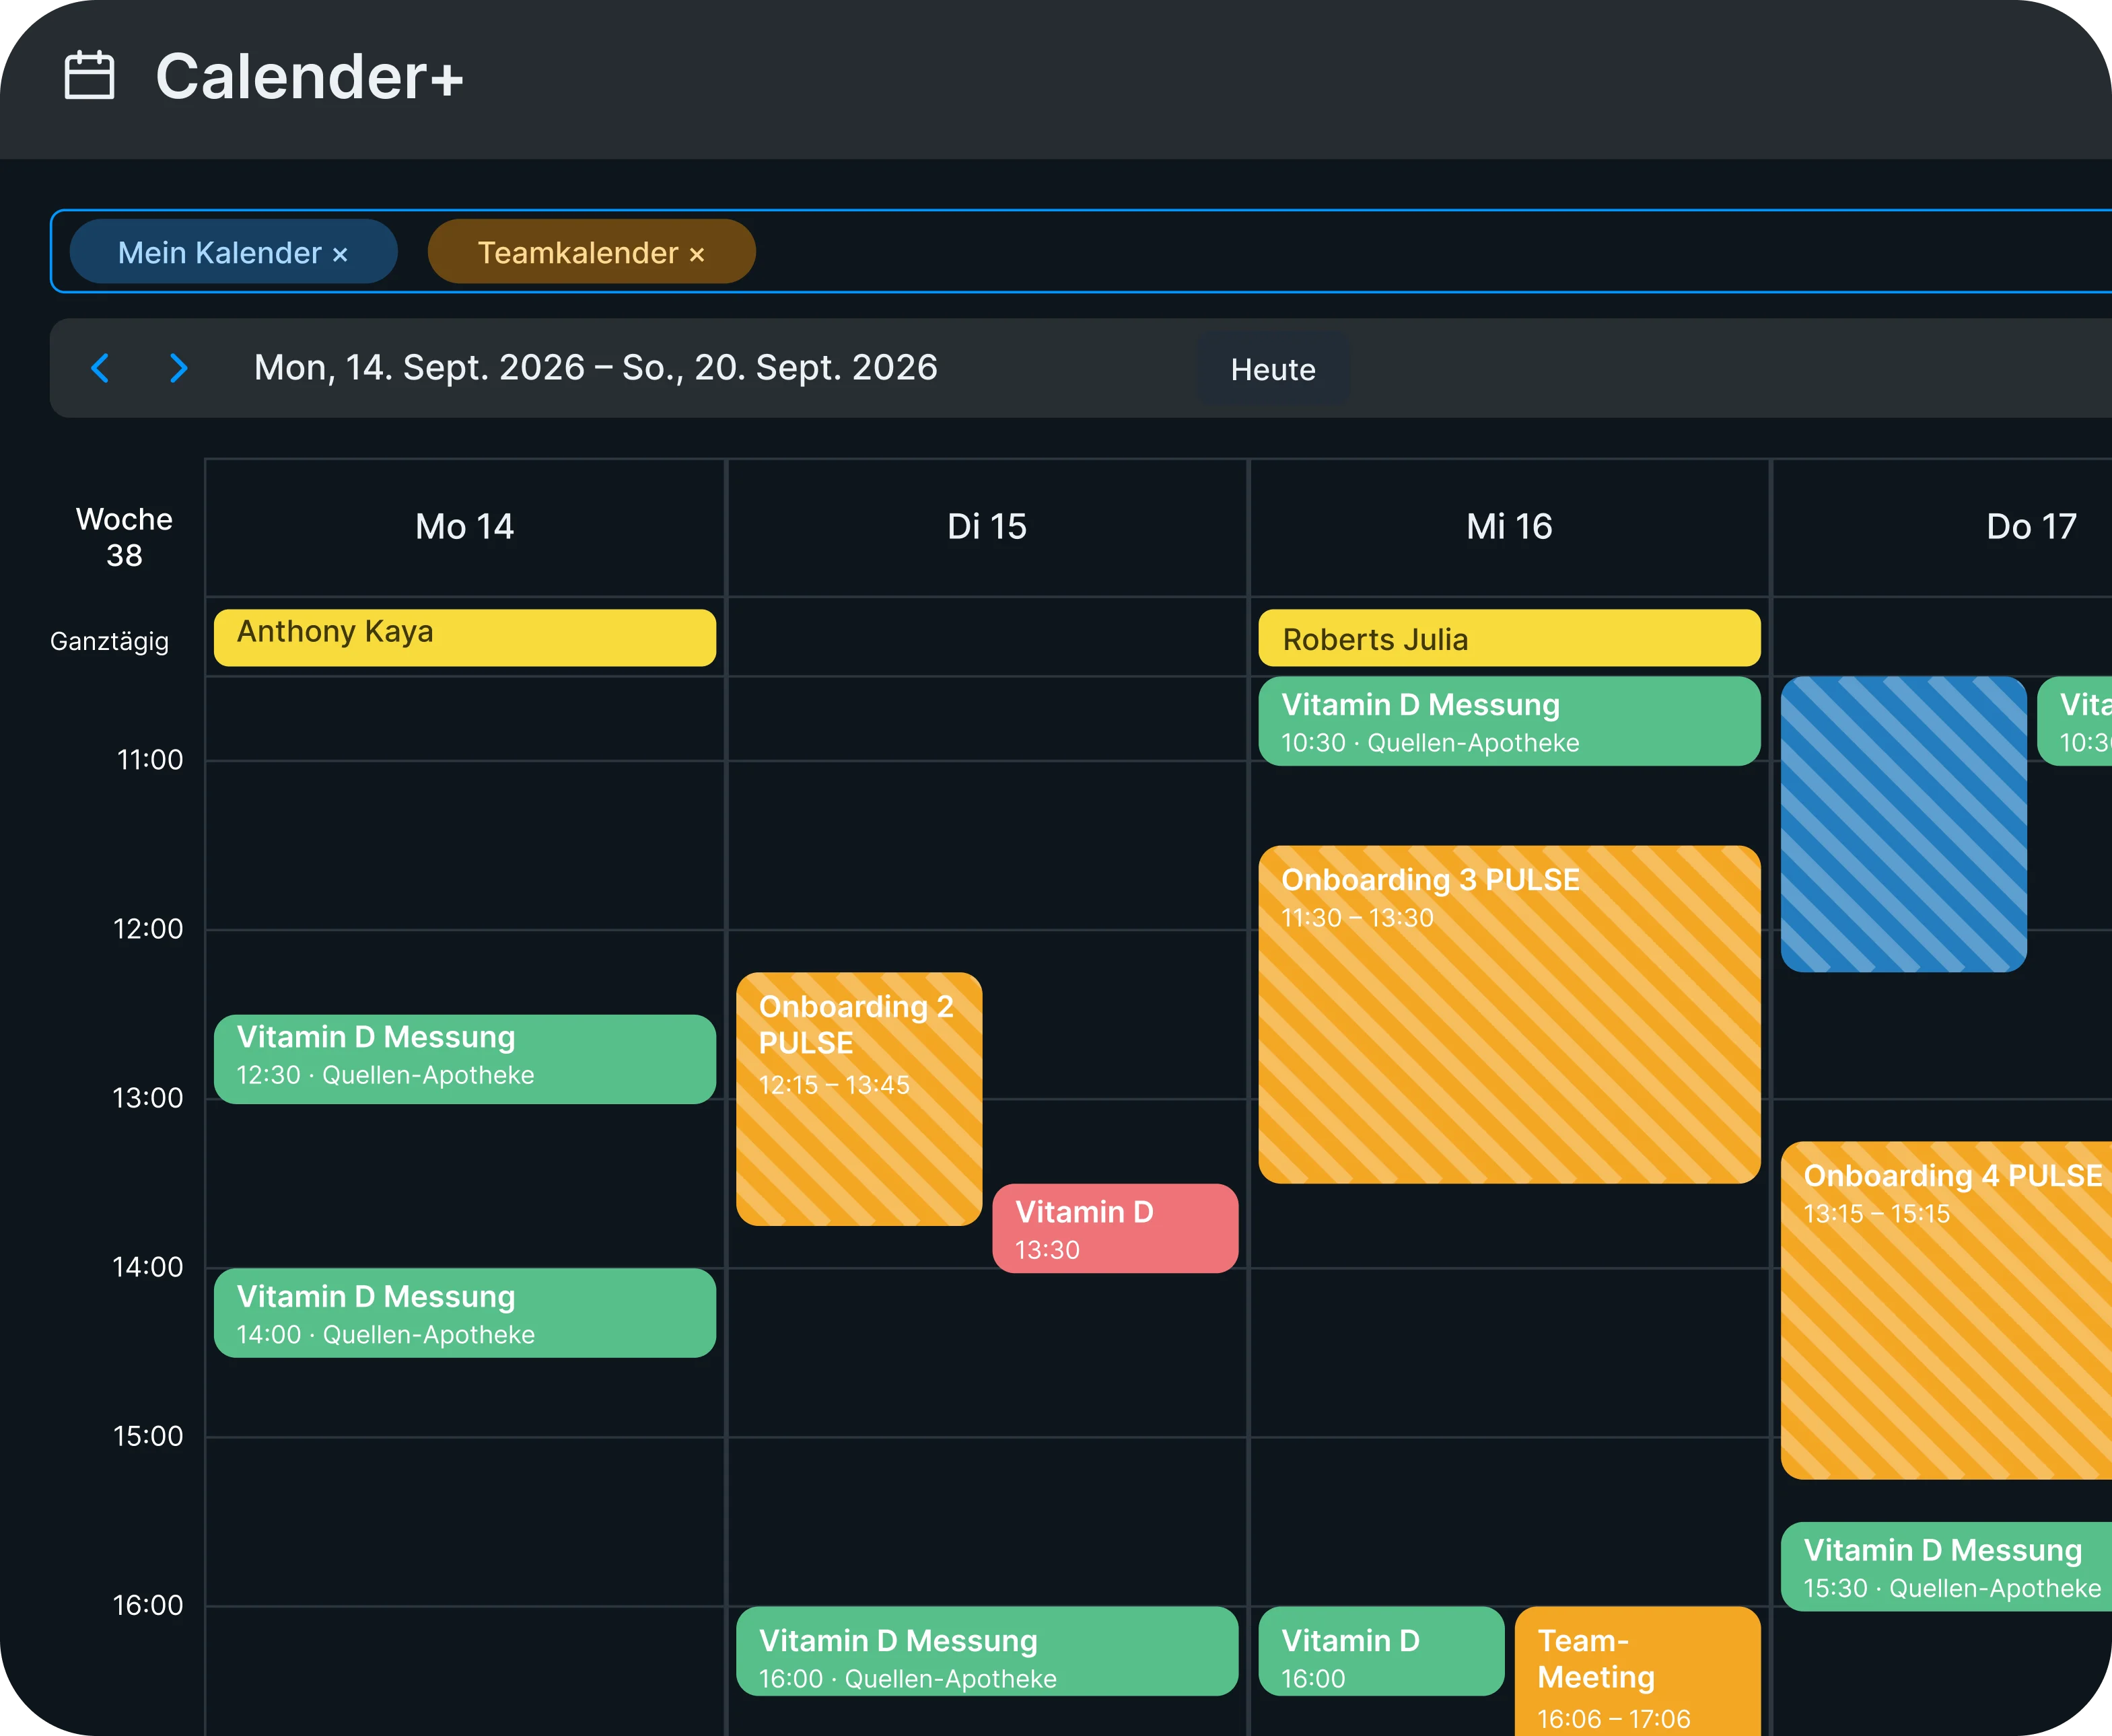Open Onboarding 2 PULSE event on Tuesday
Viewport: 2112px width, 1736px height.
(859, 1098)
